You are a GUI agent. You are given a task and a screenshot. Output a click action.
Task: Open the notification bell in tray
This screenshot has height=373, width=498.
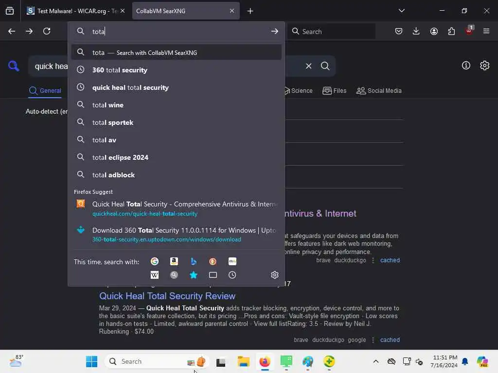(x=465, y=361)
